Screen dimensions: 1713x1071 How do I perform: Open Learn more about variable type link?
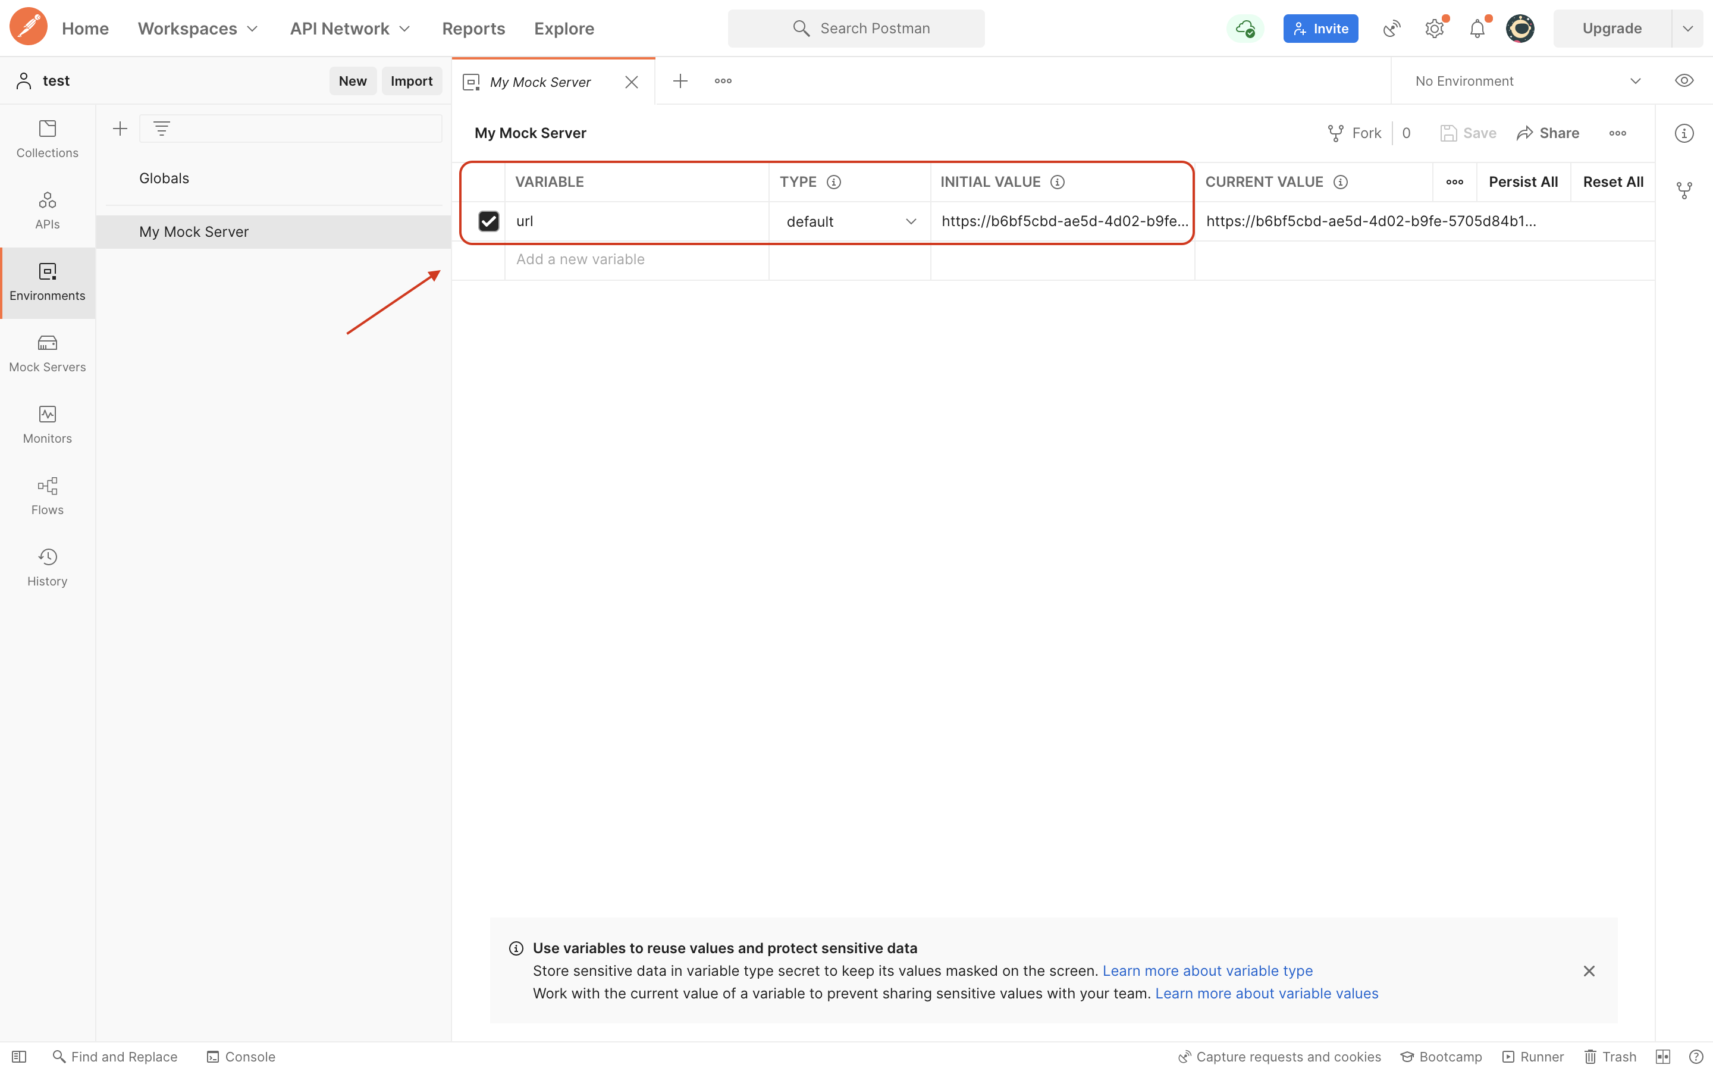pyautogui.click(x=1207, y=970)
